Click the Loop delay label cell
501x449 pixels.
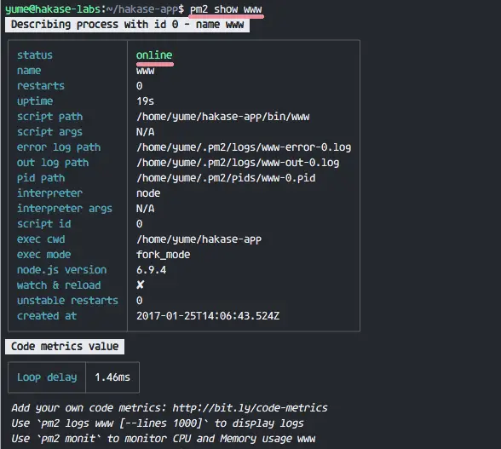click(47, 377)
